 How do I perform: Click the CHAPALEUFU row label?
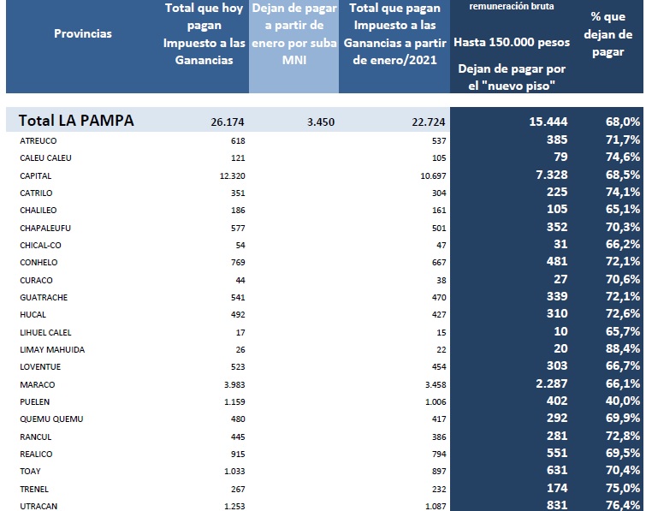coord(45,229)
